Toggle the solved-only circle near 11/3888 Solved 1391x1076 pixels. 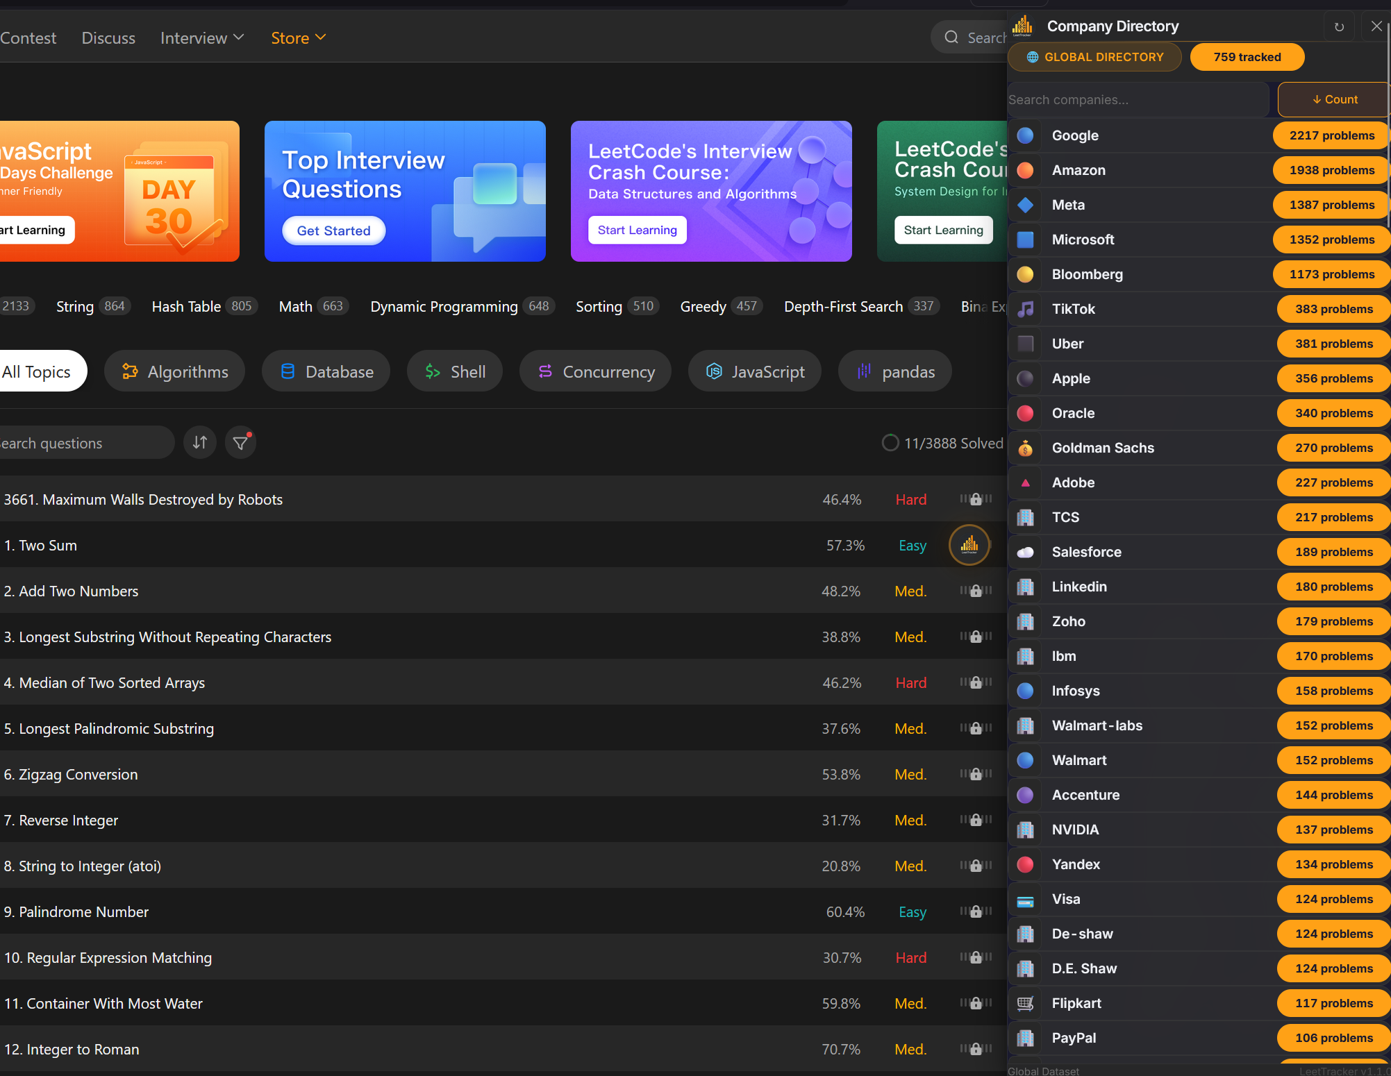click(890, 442)
